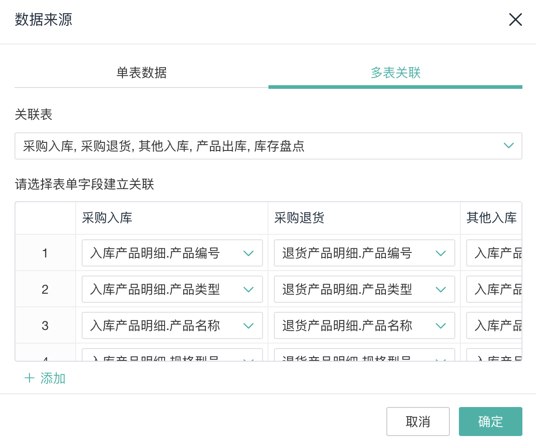
Task: Click the 采购入库 column header
Action: point(107,218)
